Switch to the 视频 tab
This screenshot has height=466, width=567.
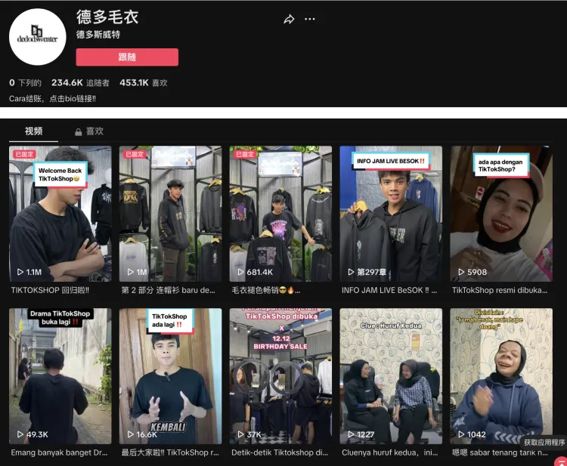(33, 131)
